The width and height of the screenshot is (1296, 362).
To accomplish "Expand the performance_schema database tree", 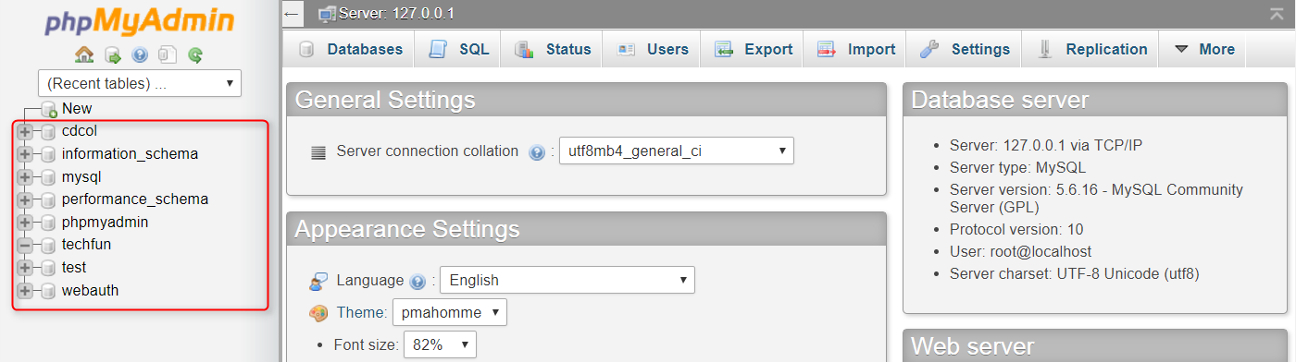I will click(x=25, y=199).
